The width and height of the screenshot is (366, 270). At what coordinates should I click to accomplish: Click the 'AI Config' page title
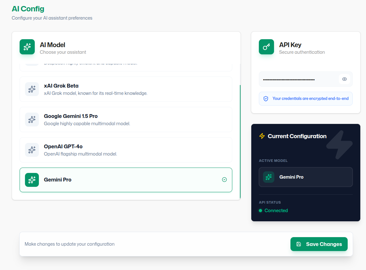pos(28,9)
